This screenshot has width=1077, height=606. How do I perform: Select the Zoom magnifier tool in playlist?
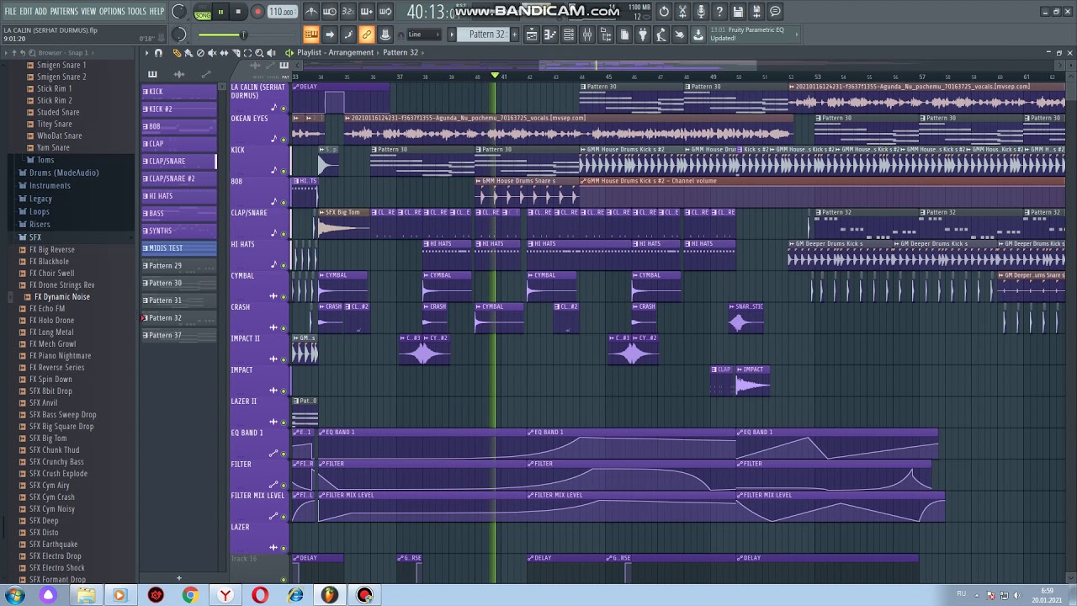(259, 52)
